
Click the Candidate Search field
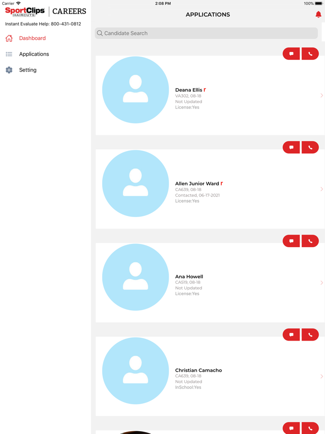coord(206,33)
